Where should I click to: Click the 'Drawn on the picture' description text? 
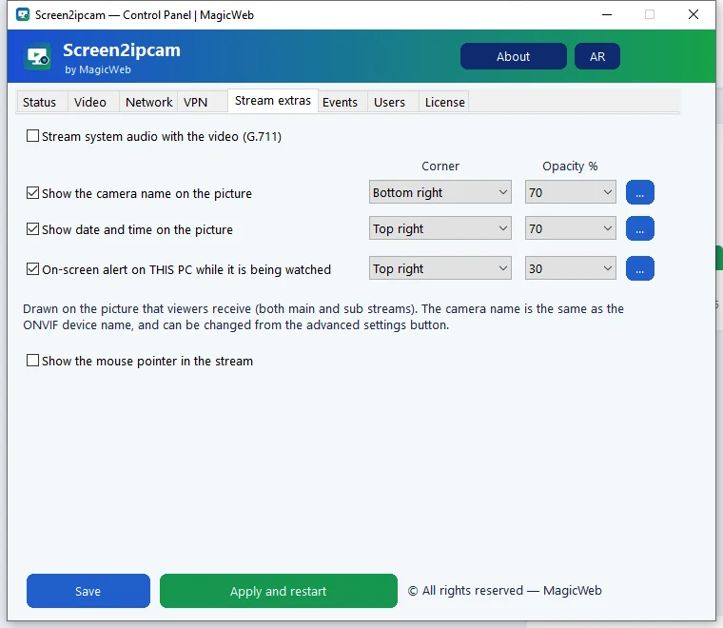click(323, 317)
